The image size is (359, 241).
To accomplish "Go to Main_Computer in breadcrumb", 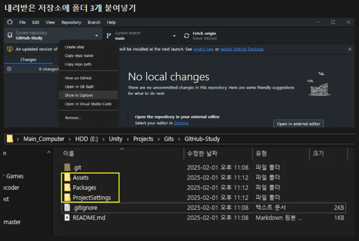I will point(44,139).
